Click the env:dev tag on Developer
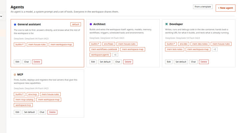This screenshot has width=240, height=133. point(184,44)
